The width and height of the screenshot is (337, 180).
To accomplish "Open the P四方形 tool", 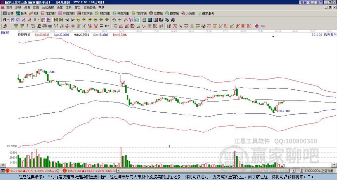I will pyautogui.click(x=48, y=13).
